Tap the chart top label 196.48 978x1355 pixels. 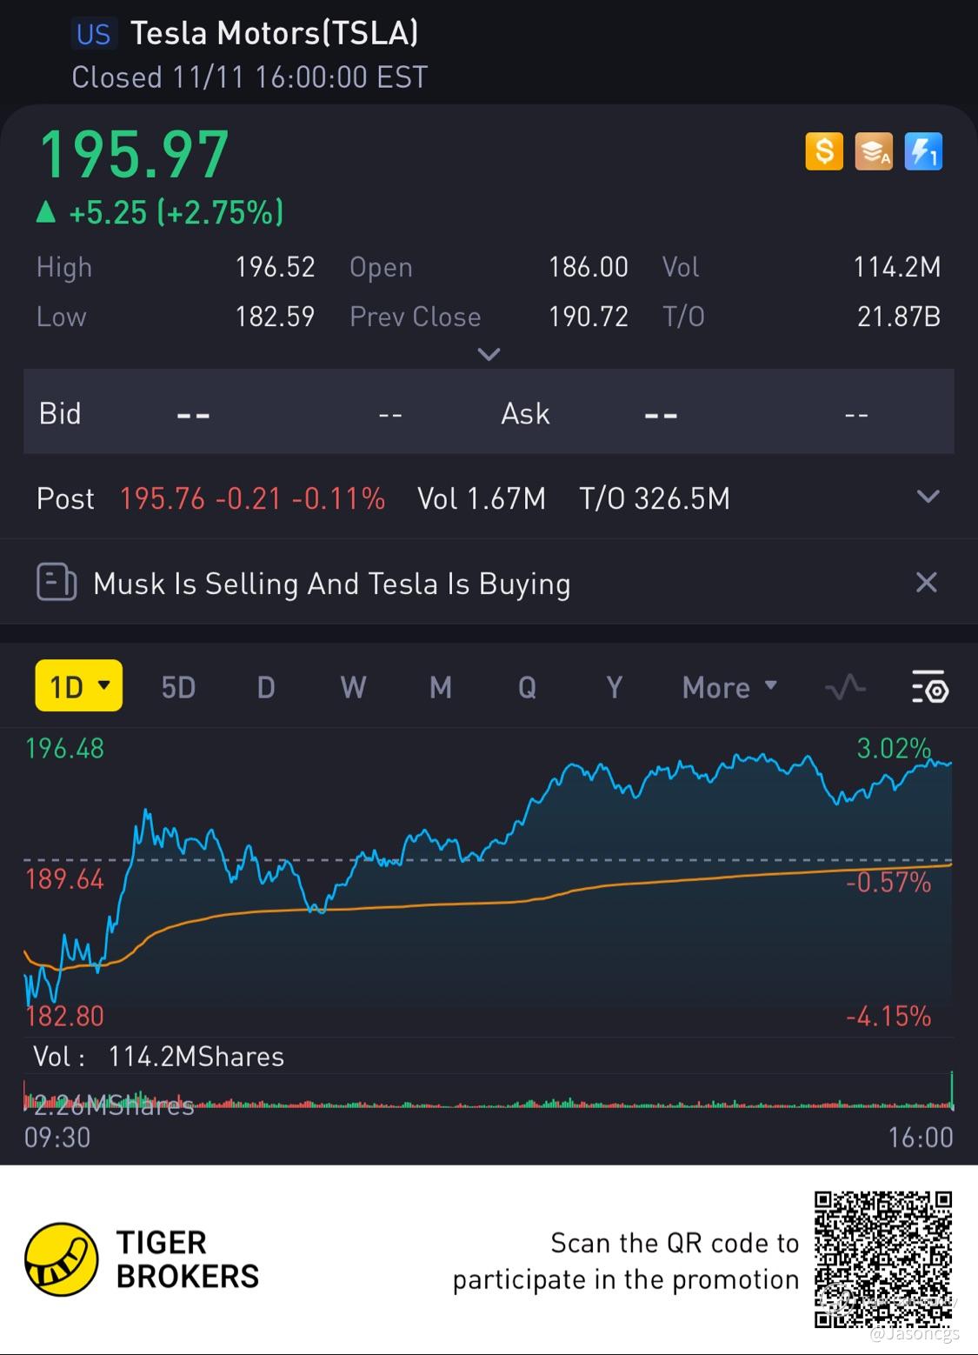(x=65, y=748)
